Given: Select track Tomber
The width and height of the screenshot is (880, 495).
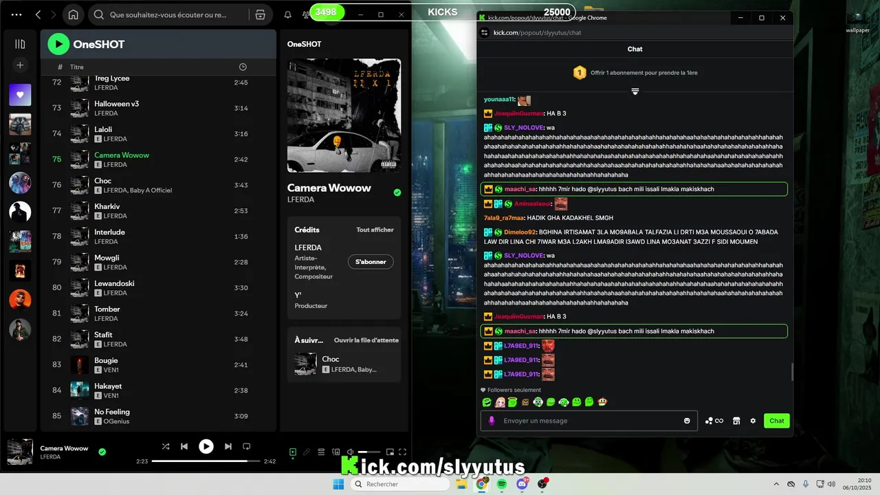Looking at the screenshot, I should (158, 313).
